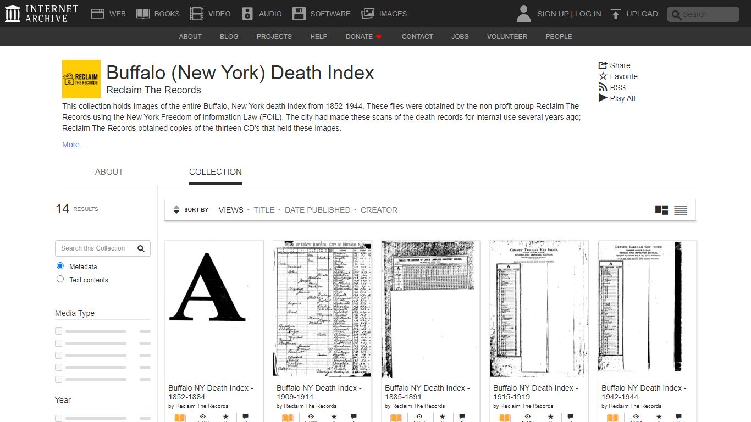Open the CONTACT nav link
The width and height of the screenshot is (751, 422).
[x=417, y=37]
